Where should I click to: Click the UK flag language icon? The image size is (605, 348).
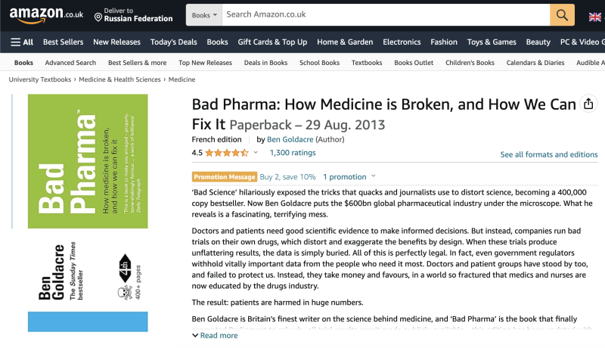tap(594, 17)
